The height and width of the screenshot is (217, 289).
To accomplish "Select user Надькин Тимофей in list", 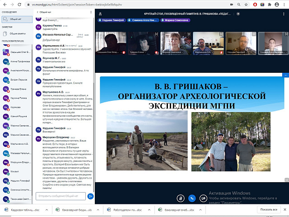I will coord(17,181).
